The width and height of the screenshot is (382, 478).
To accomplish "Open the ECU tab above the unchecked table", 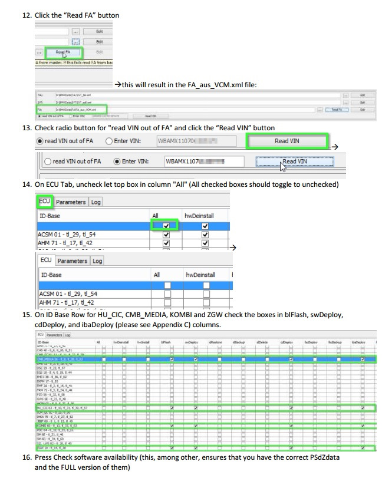I will (46, 261).
